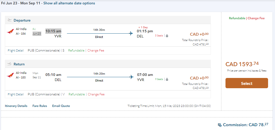Click the takeoff plane icon in Departure header
This screenshot has width=275, height=130.
pyautogui.click(x=10, y=20)
